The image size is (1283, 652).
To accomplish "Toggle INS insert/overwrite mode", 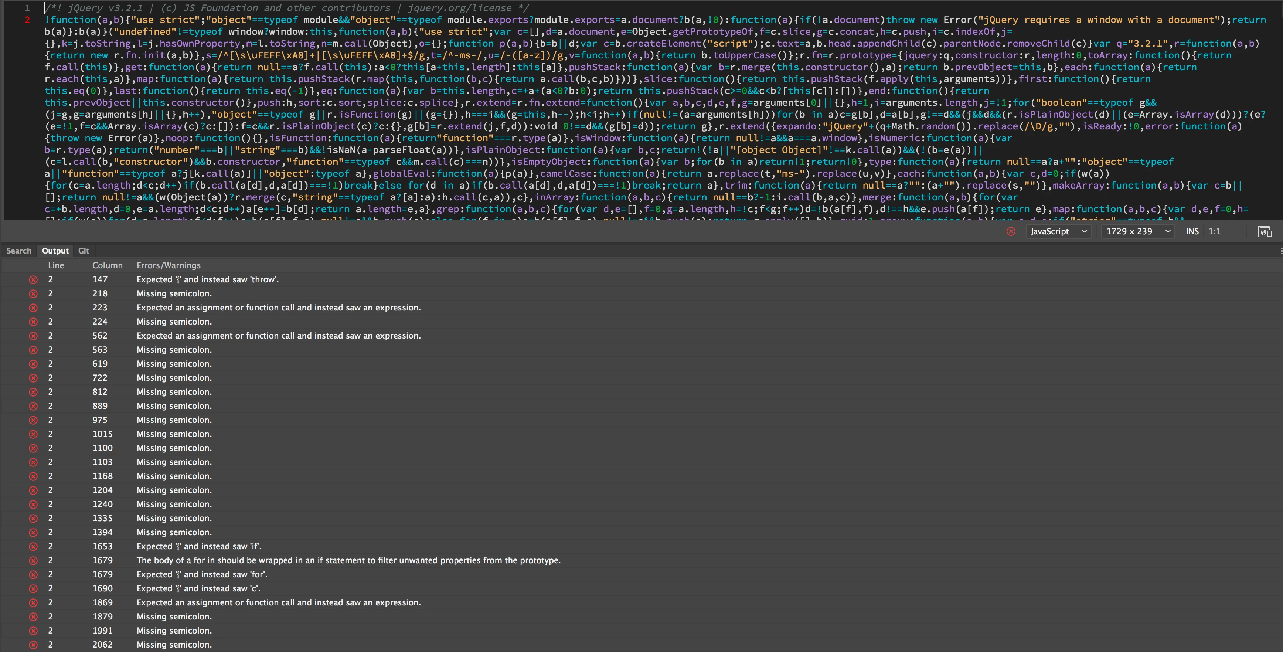I will (x=1192, y=231).
